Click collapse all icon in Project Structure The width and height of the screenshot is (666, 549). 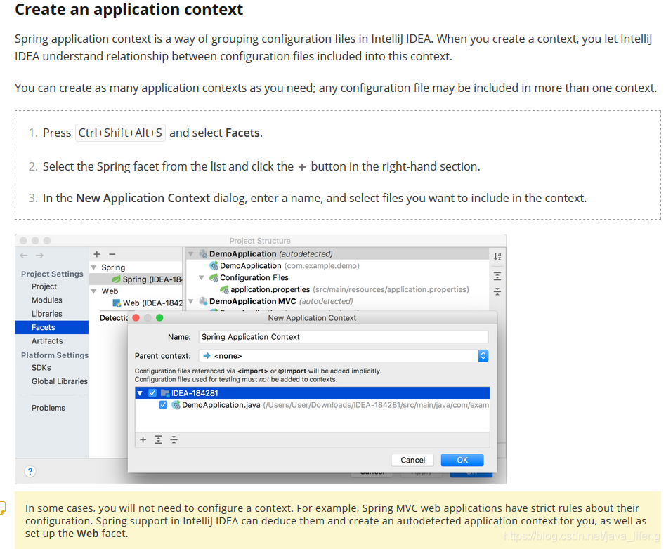pyautogui.click(x=497, y=291)
